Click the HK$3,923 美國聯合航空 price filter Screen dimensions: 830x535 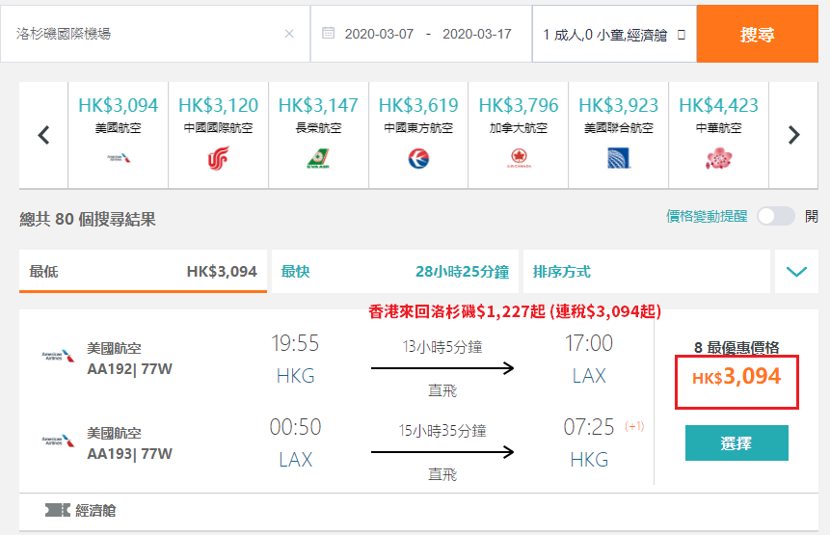tap(618, 135)
